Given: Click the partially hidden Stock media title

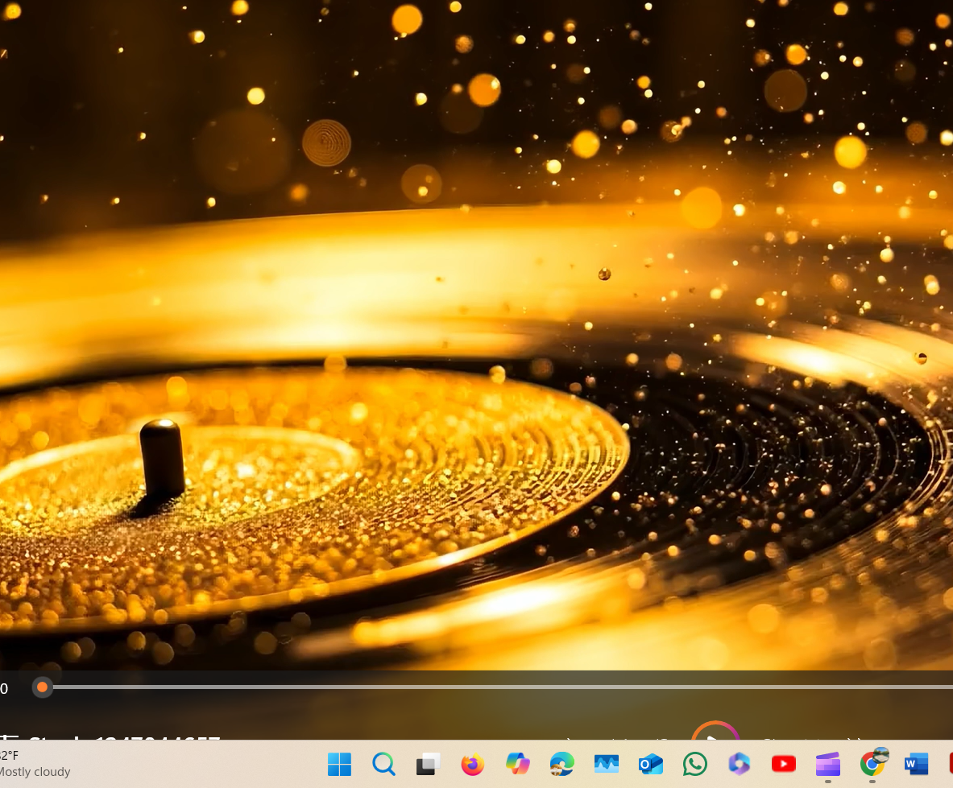Looking at the screenshot, I should point(121,736).
